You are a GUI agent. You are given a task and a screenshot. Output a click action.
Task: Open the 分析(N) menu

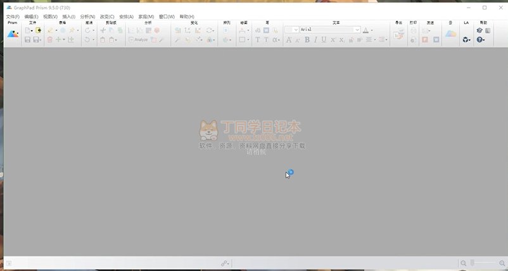pos(87,16)
